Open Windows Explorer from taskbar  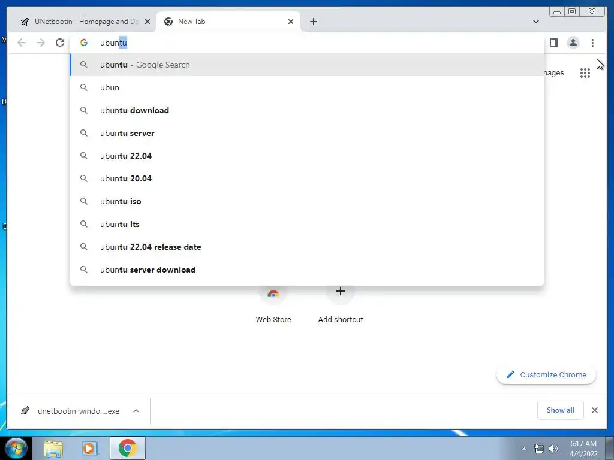tap(53, 448)
